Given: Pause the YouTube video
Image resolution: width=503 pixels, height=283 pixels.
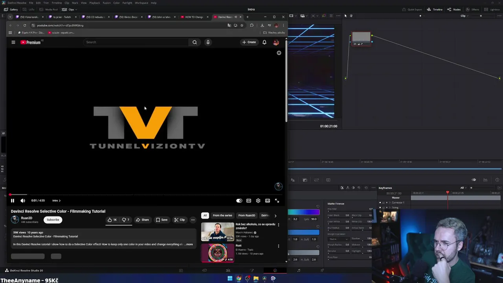Looking at the screenshot, I should [x=12, y=200].
